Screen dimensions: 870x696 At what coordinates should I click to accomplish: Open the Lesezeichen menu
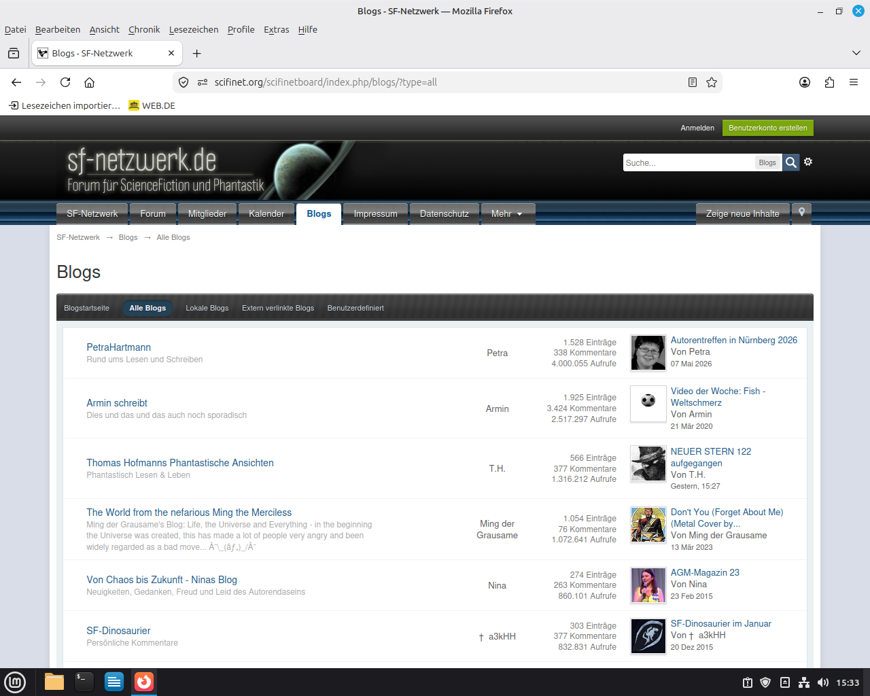(x=194, y=29)
